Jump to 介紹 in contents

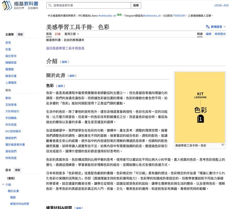(8, 185)
